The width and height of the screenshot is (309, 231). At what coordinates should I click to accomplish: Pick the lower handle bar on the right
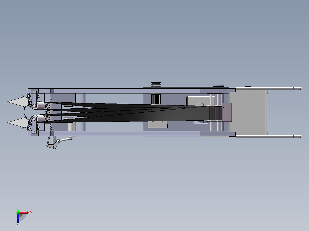point(268,136)
